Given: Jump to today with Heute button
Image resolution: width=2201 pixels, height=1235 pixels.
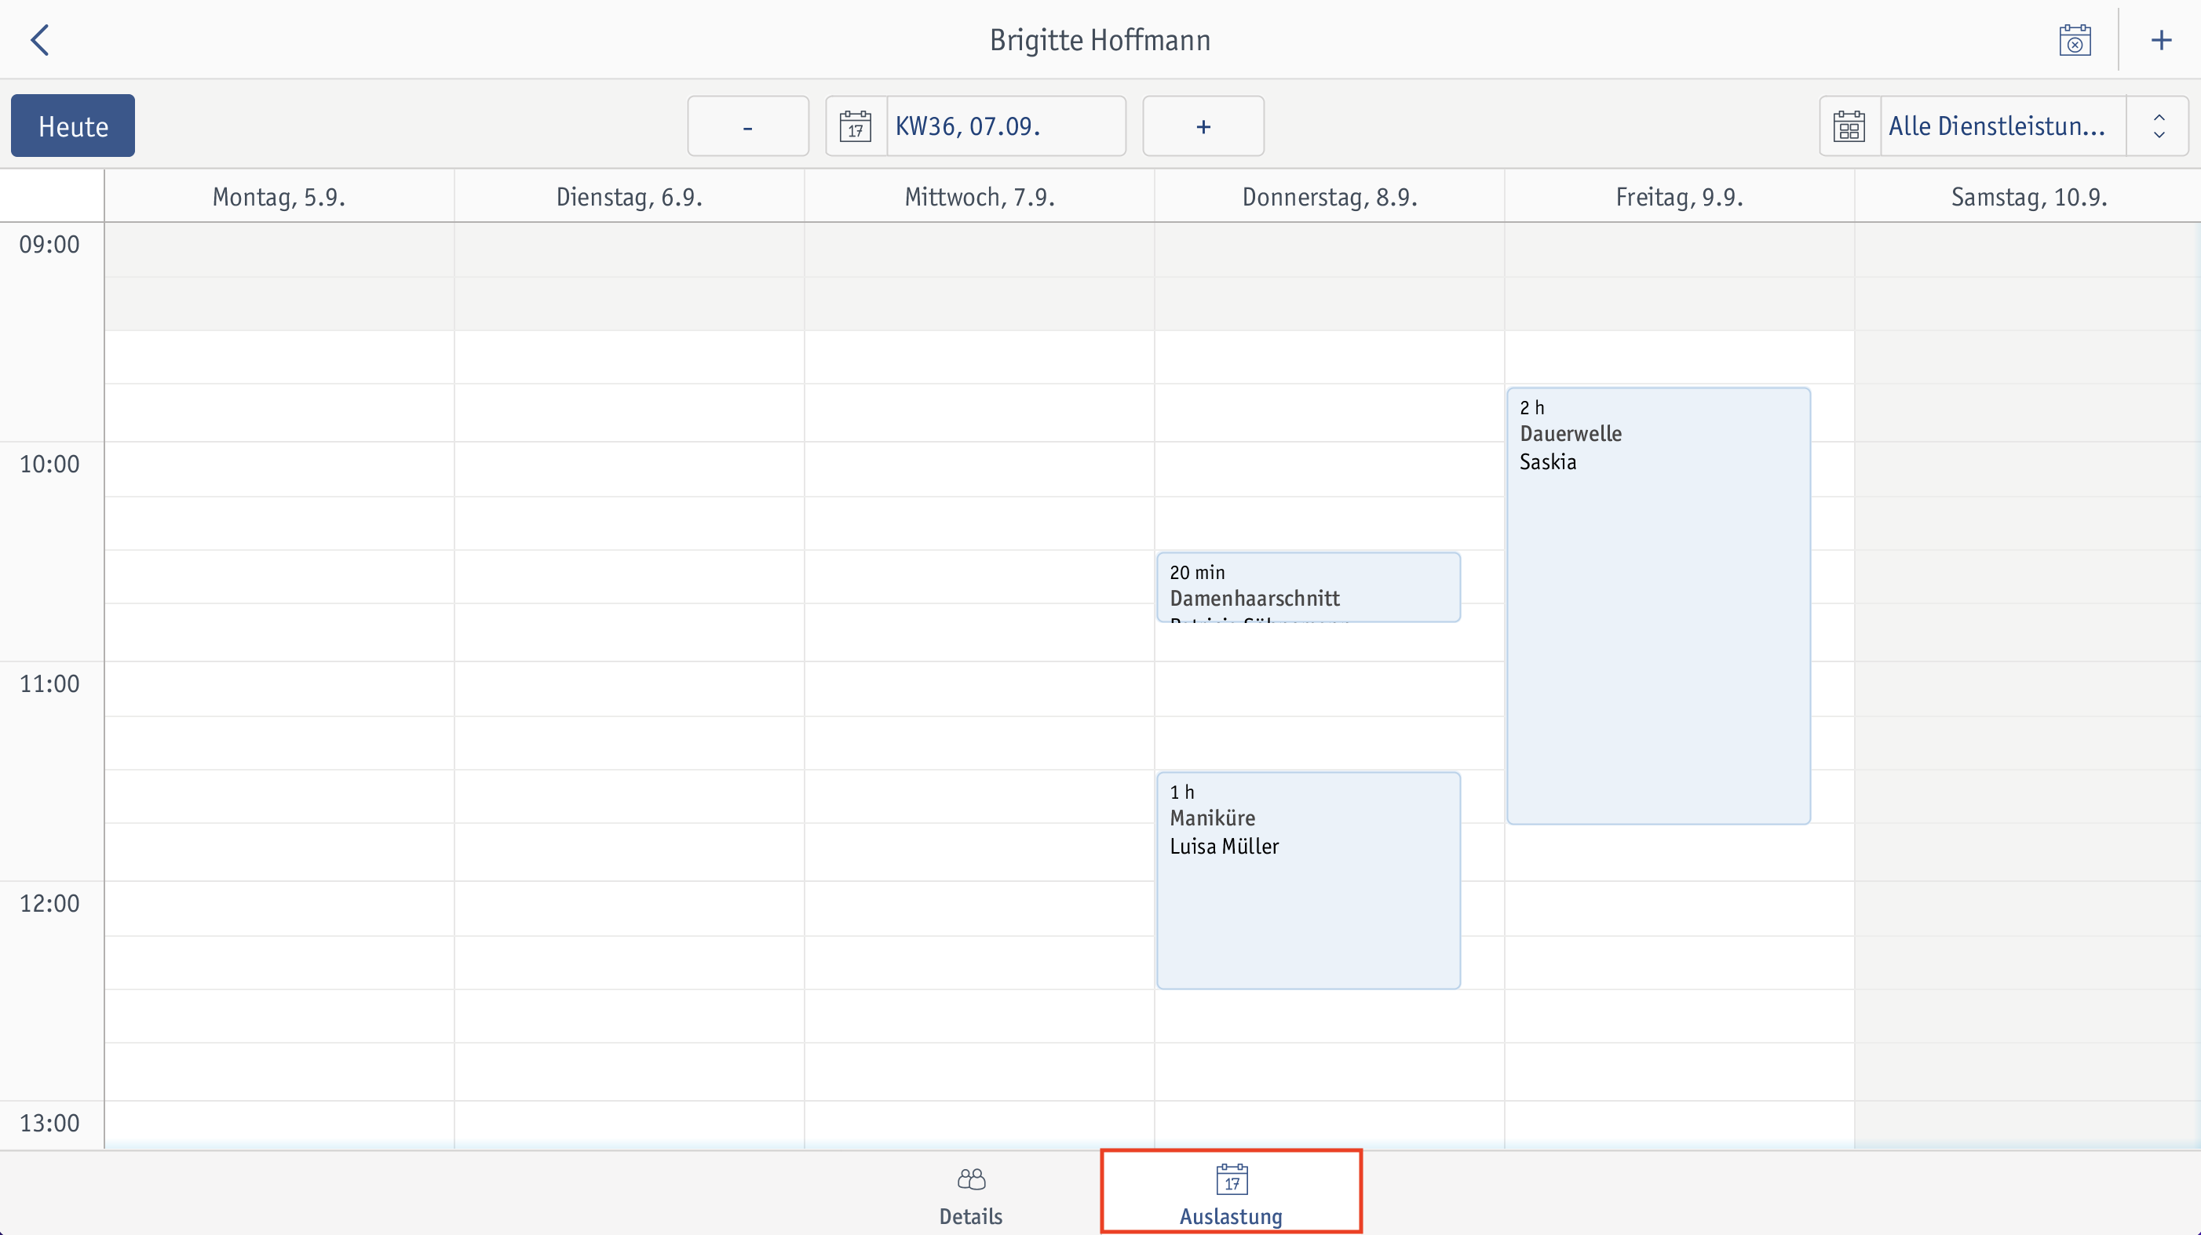Looking at the screenshot, I should point(73,126).
